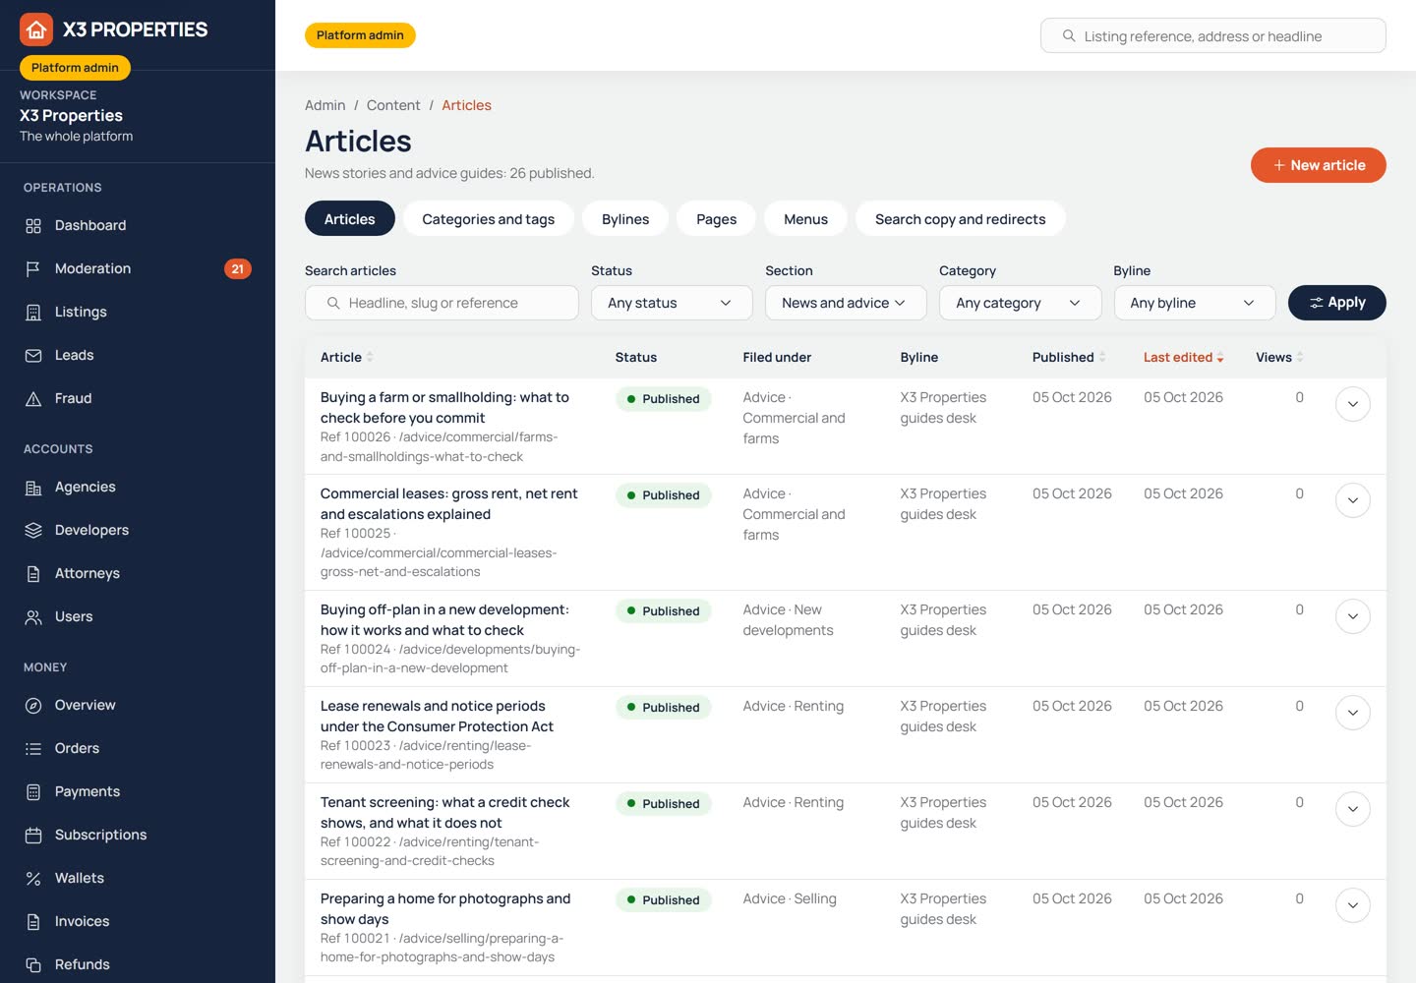1416x983 pixels.
Task: Go to Admin breadcrumb link
Action: click(324, 105)
